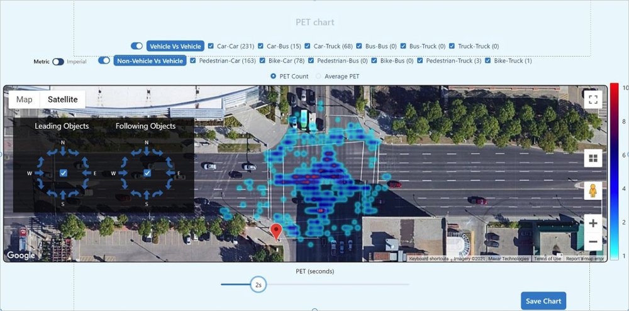Toggle the Bike-Bus (0) checkbox

[374, 60]
